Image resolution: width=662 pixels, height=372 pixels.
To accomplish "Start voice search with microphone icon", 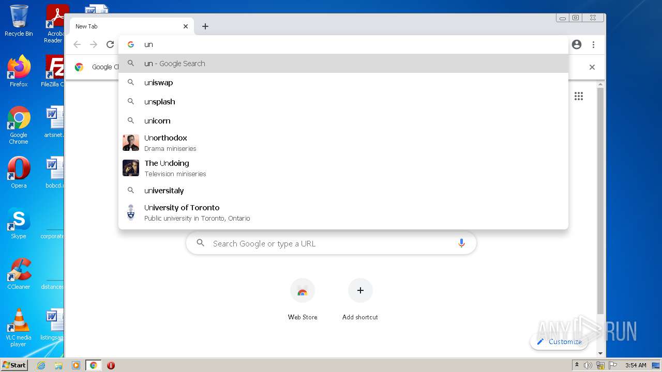I will [x=461, y=243].
